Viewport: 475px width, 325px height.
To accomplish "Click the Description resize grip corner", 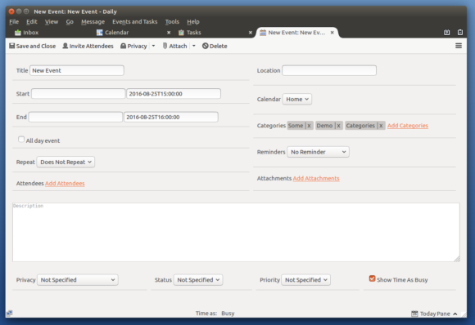I will [x=457, y=259].
